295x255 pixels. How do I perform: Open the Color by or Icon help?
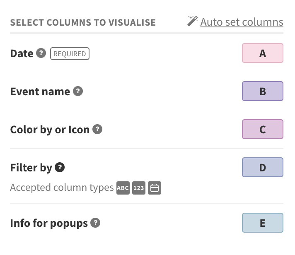tap(97, 129)
